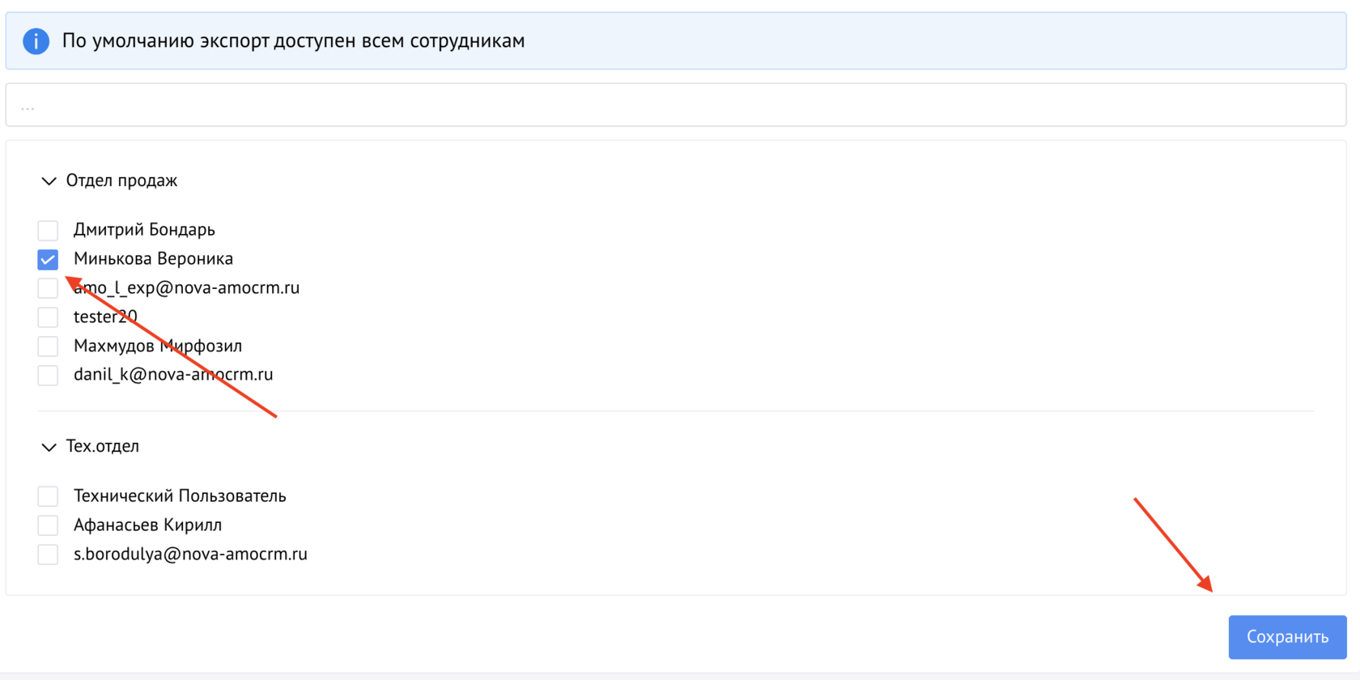Viewport: 1360px width, 680px height.
Task: Click the default export info banner text
Action: point(293,40)
